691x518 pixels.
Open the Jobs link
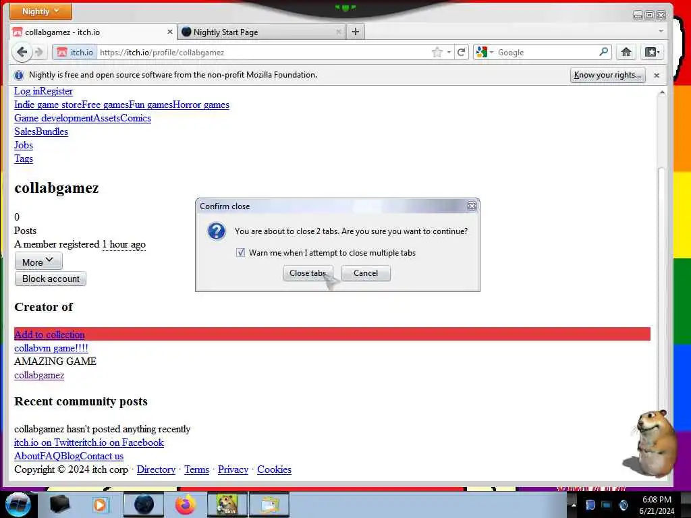coord(24,145)
